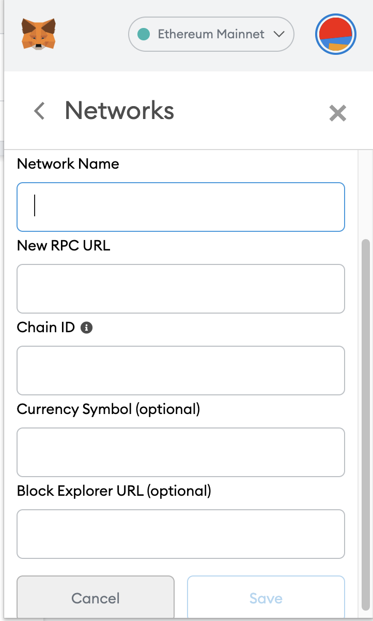Screen dimensions: 373x621
Task: Click the green network status dot
Action: coord(145,35)
